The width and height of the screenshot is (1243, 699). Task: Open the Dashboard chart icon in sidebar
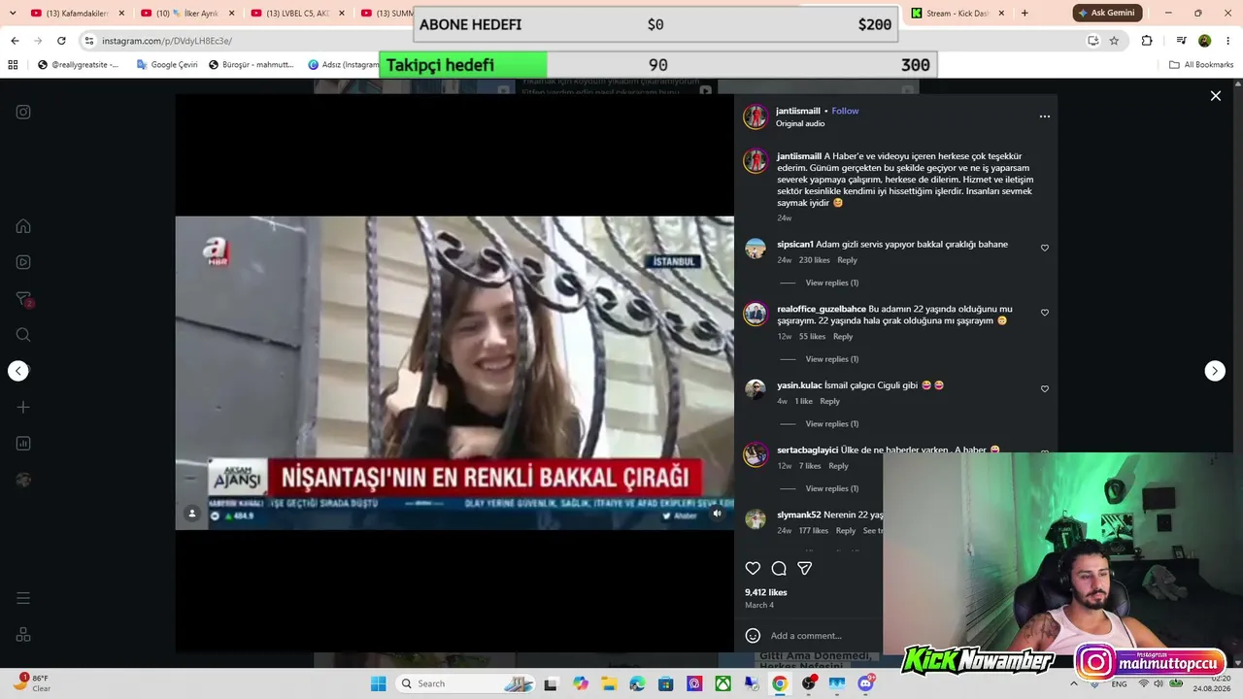[23, 444]
